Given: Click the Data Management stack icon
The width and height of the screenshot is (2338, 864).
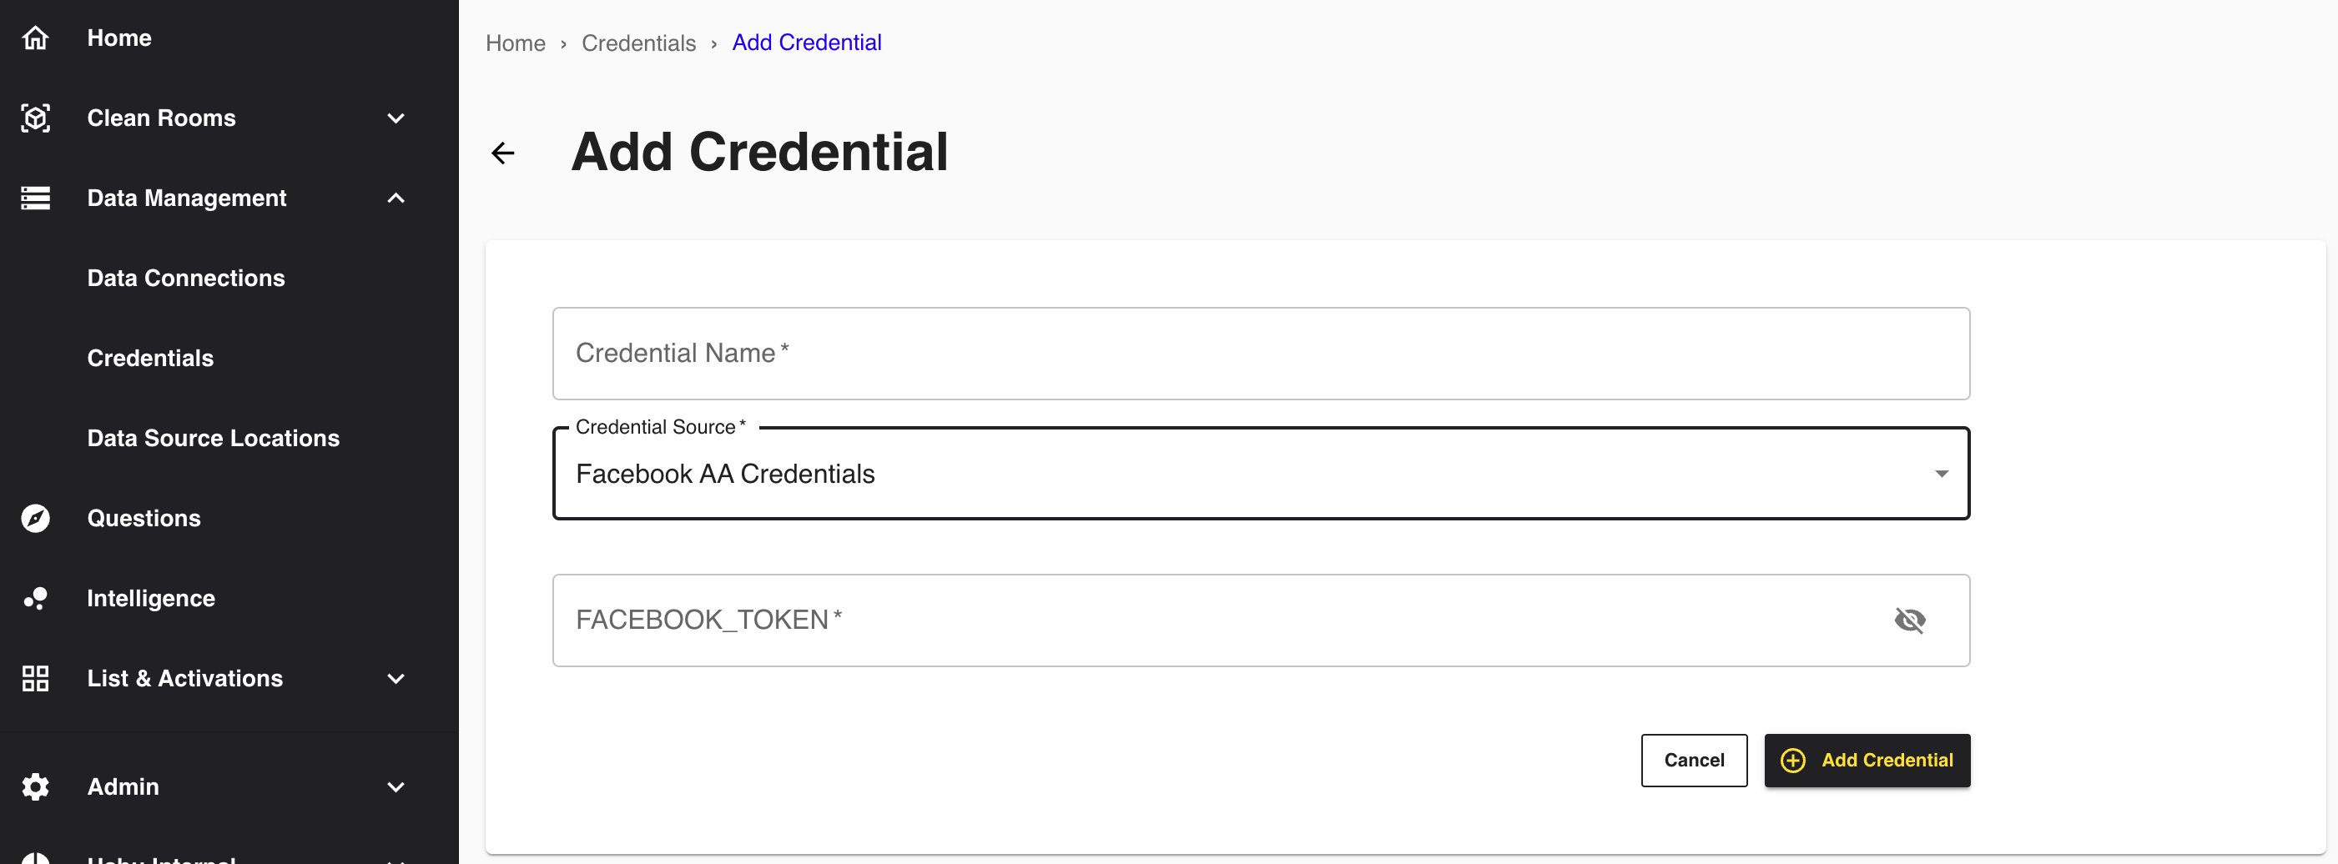Looking at the screenshot, I should (35, 198).
